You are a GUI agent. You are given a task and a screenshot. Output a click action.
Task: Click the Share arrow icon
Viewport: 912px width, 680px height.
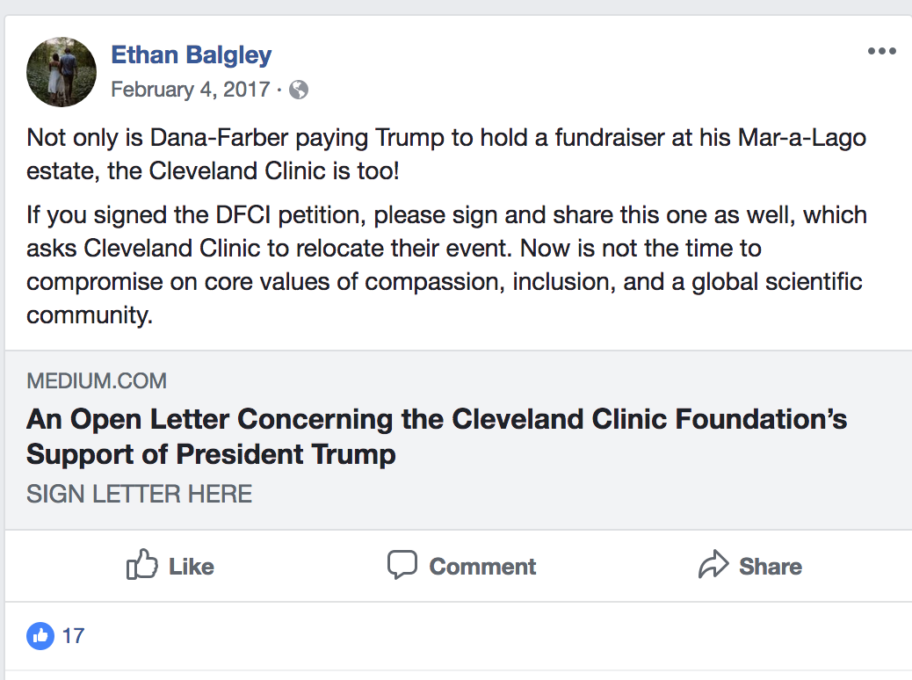pos(713,565)
